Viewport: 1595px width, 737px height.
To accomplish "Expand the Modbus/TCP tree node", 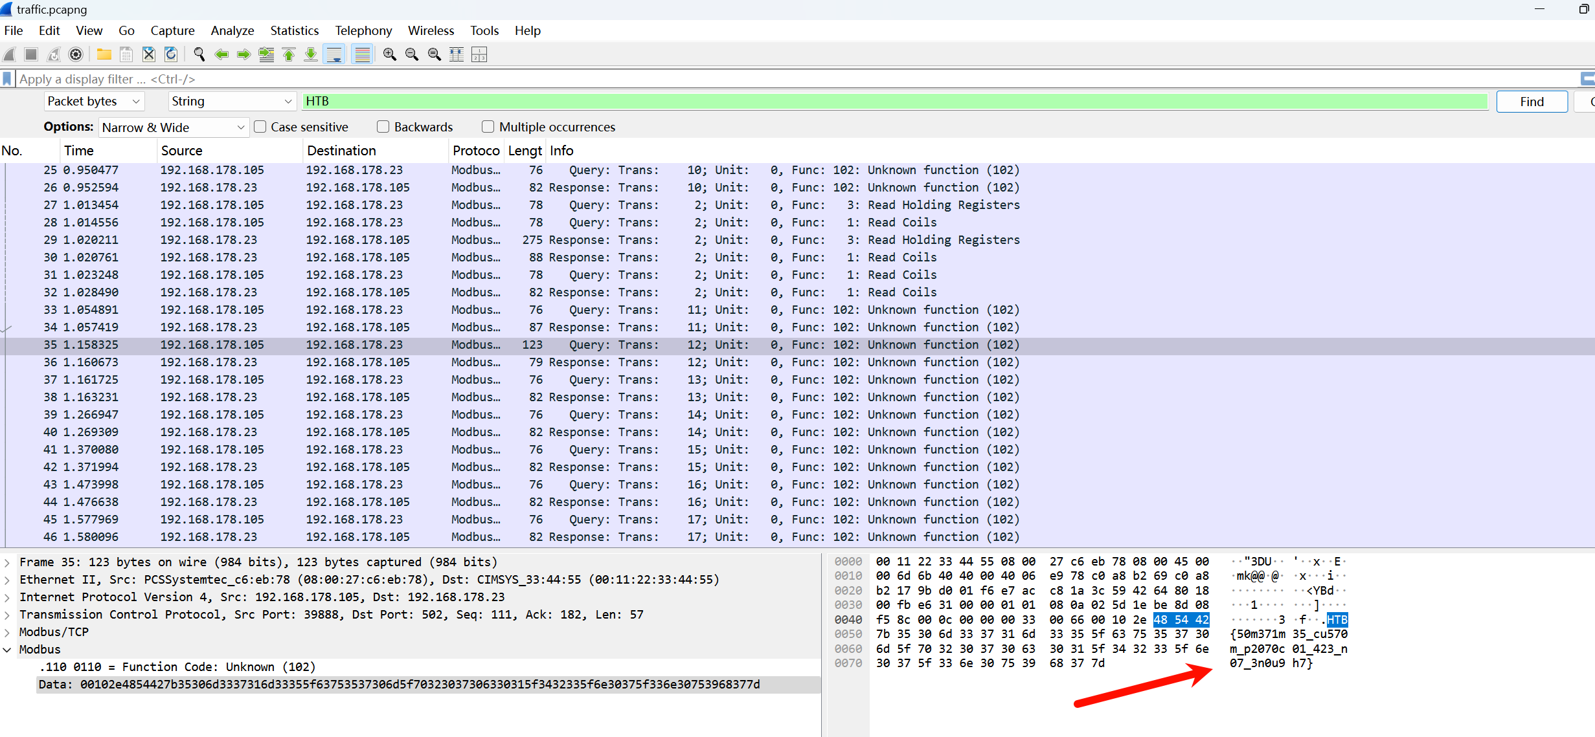I will coord(7,632).
